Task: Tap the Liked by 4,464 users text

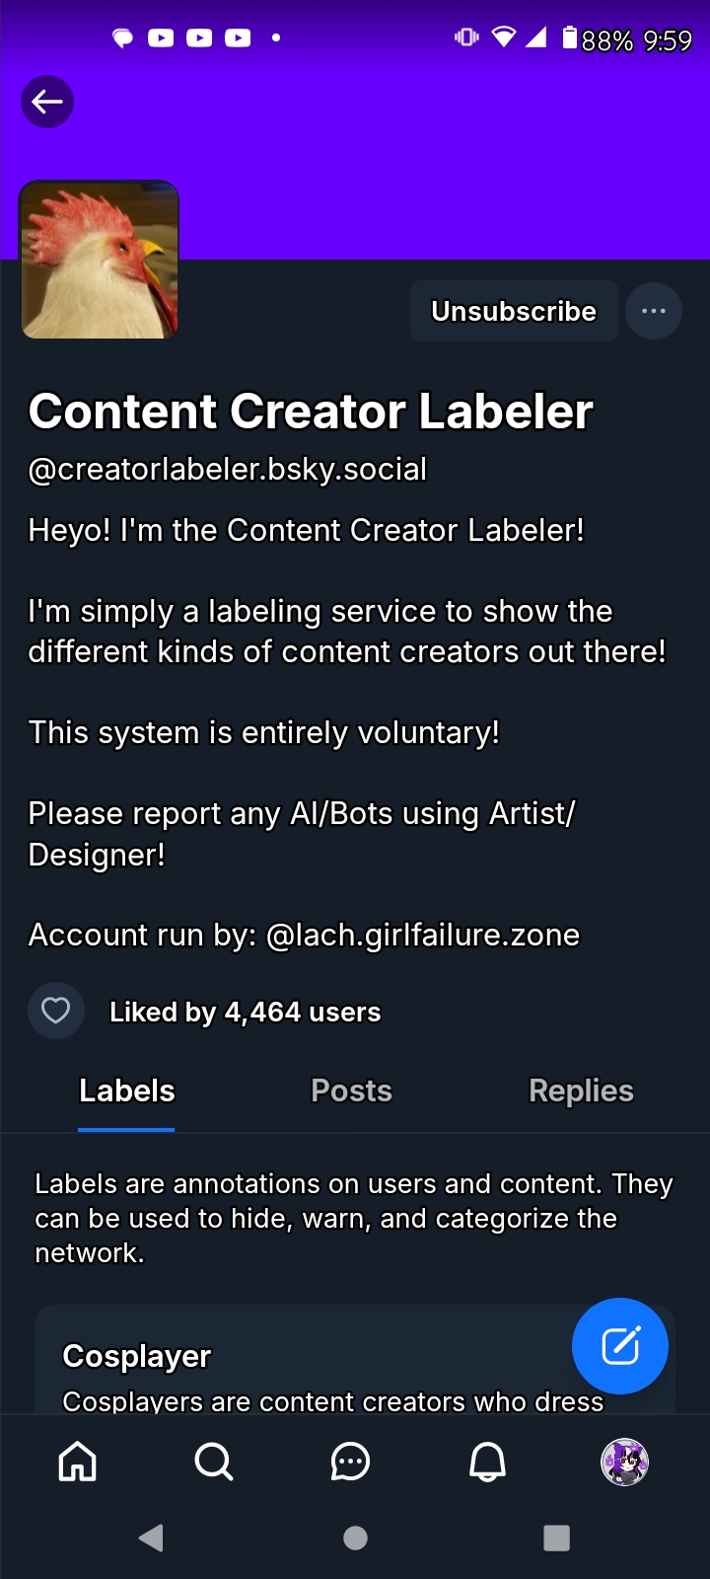Action: pos(245,1012)
